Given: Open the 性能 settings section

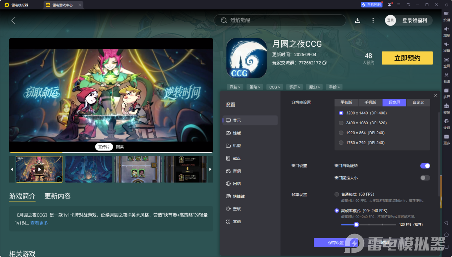Looking at the screenshot, I should pos(250,133).
